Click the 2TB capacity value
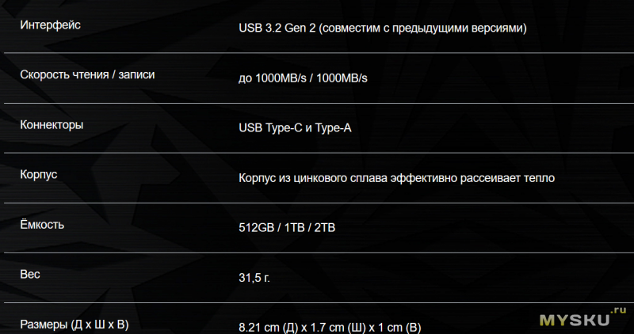Image resolution: width=634 pixels, height=334 pixels. coord(325,228)
